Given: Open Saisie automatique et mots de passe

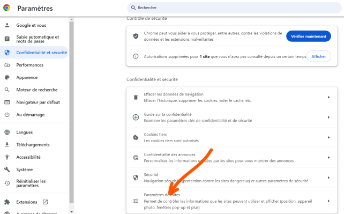Looking at the screenshot, I should pyautogui.click(x=38, y=39).
